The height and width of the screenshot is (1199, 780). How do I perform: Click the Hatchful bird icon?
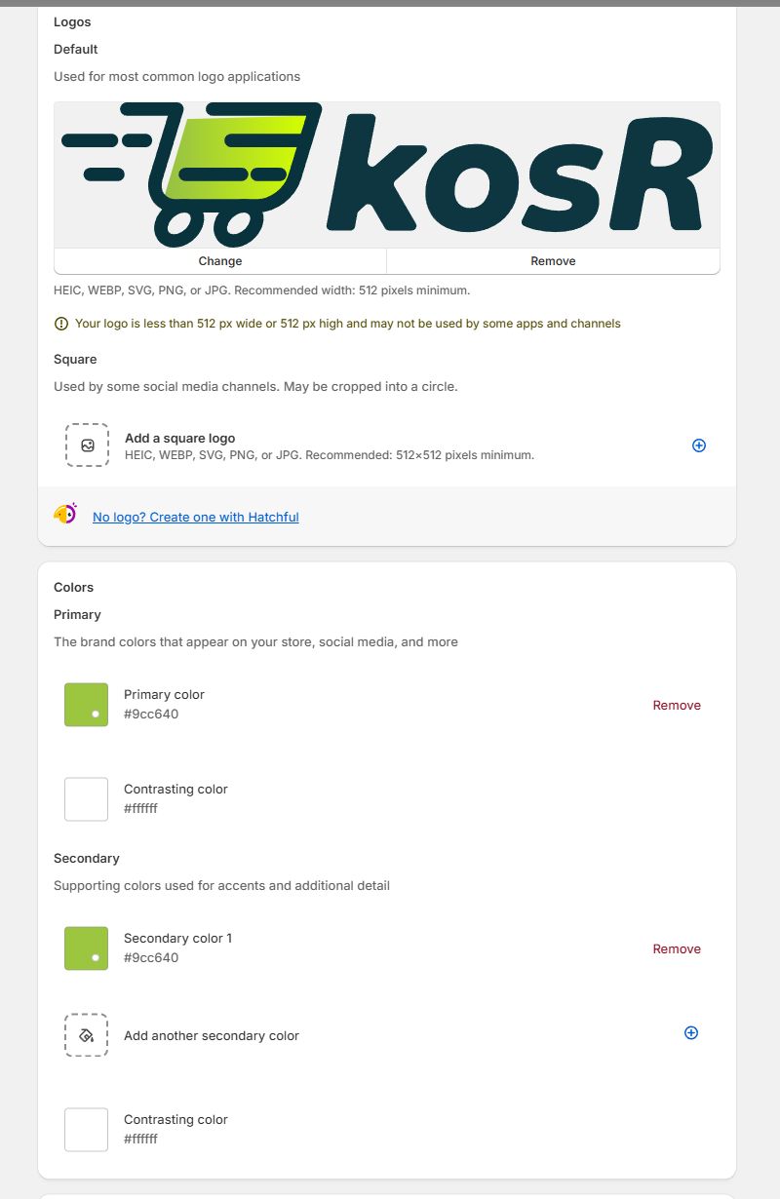coord(65,515)
